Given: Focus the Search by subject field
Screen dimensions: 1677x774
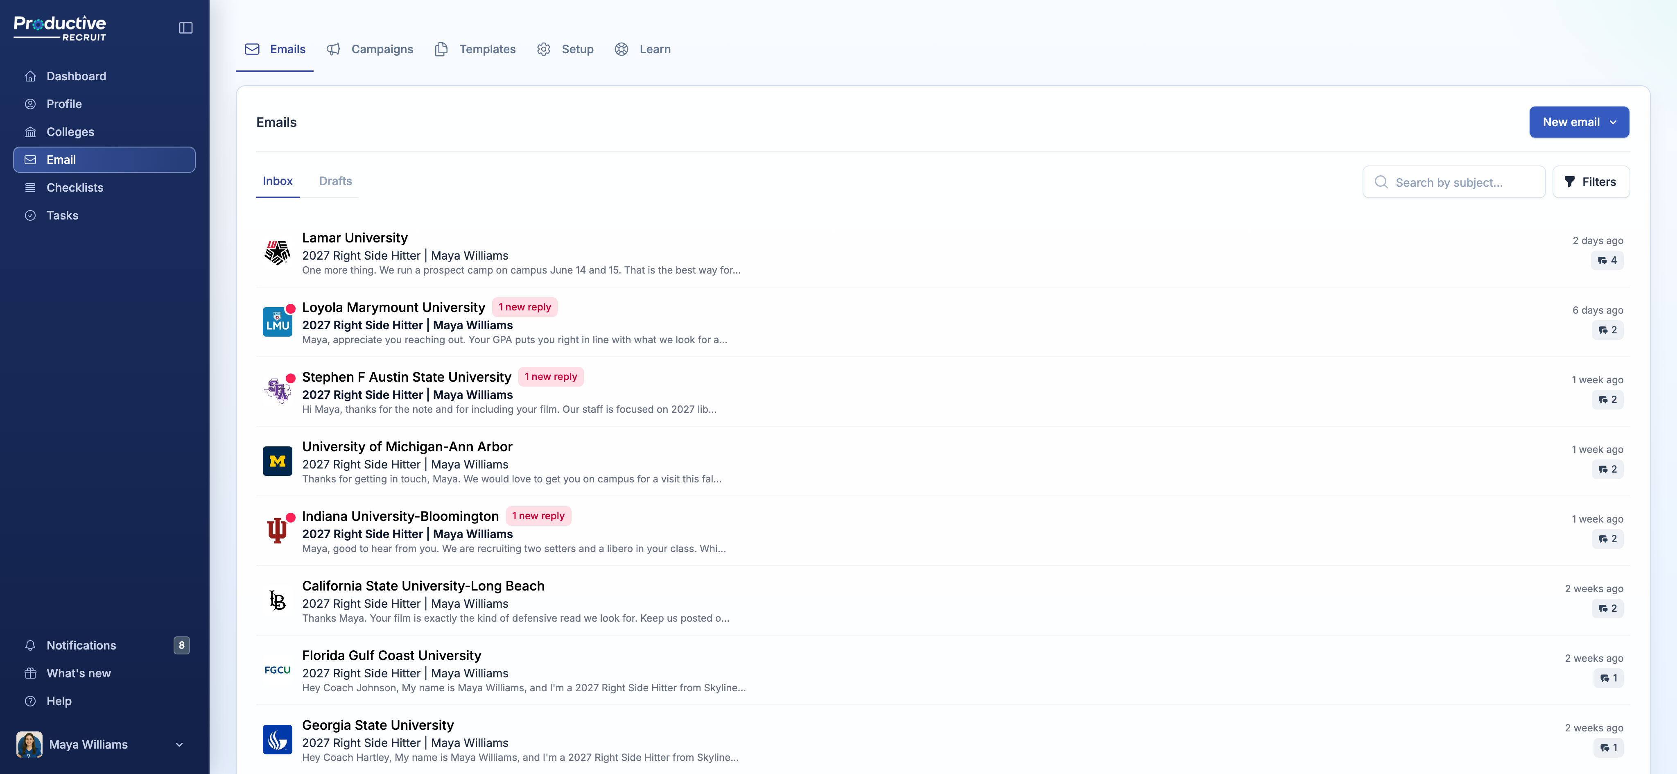Looking at the screenshot, I should point(1454,182).
